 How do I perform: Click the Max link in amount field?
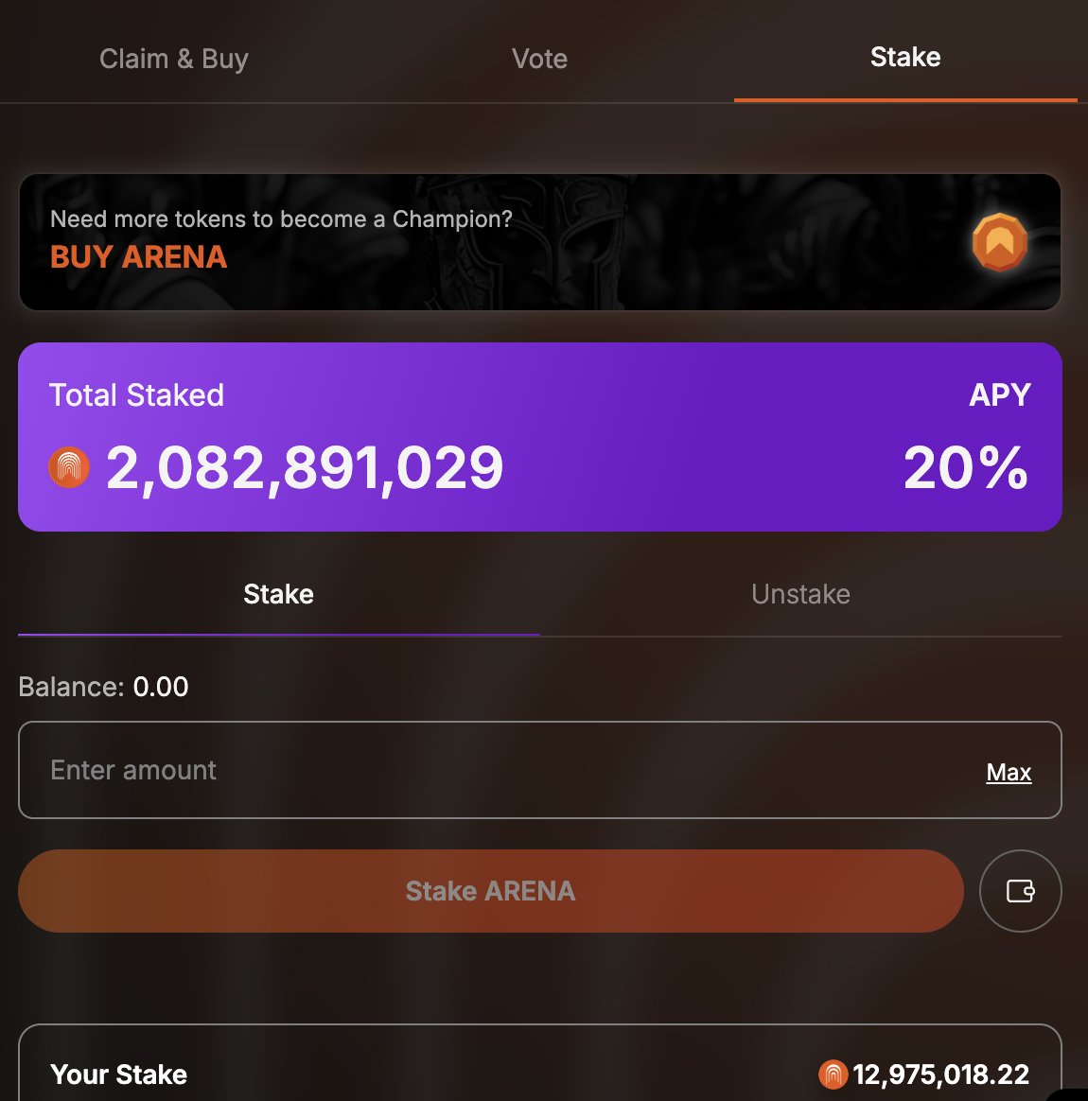click(1009, 773)
